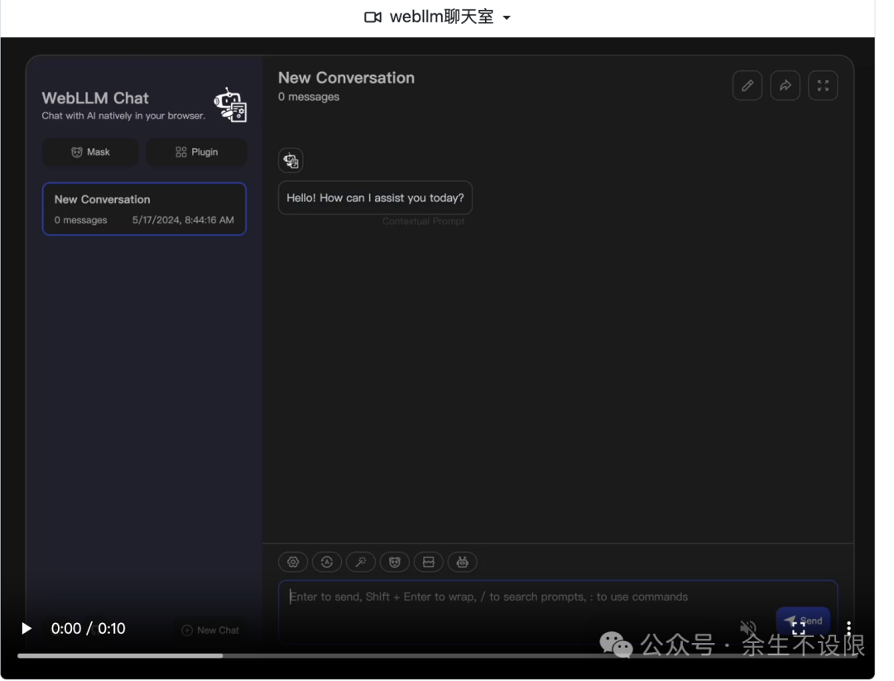The image size is (894, 681).
Task: Unmute the video with speaker icon
Action: click(x=748, y=629)
